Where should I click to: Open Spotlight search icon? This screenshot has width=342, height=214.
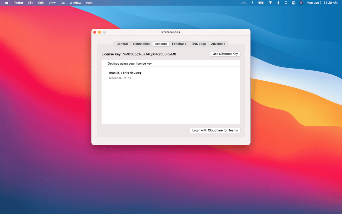point(286,3)
